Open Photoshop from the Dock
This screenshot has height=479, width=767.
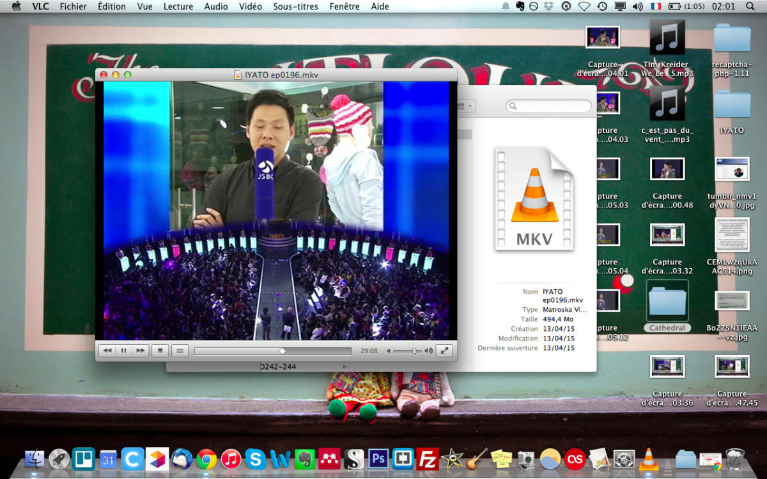378,459
